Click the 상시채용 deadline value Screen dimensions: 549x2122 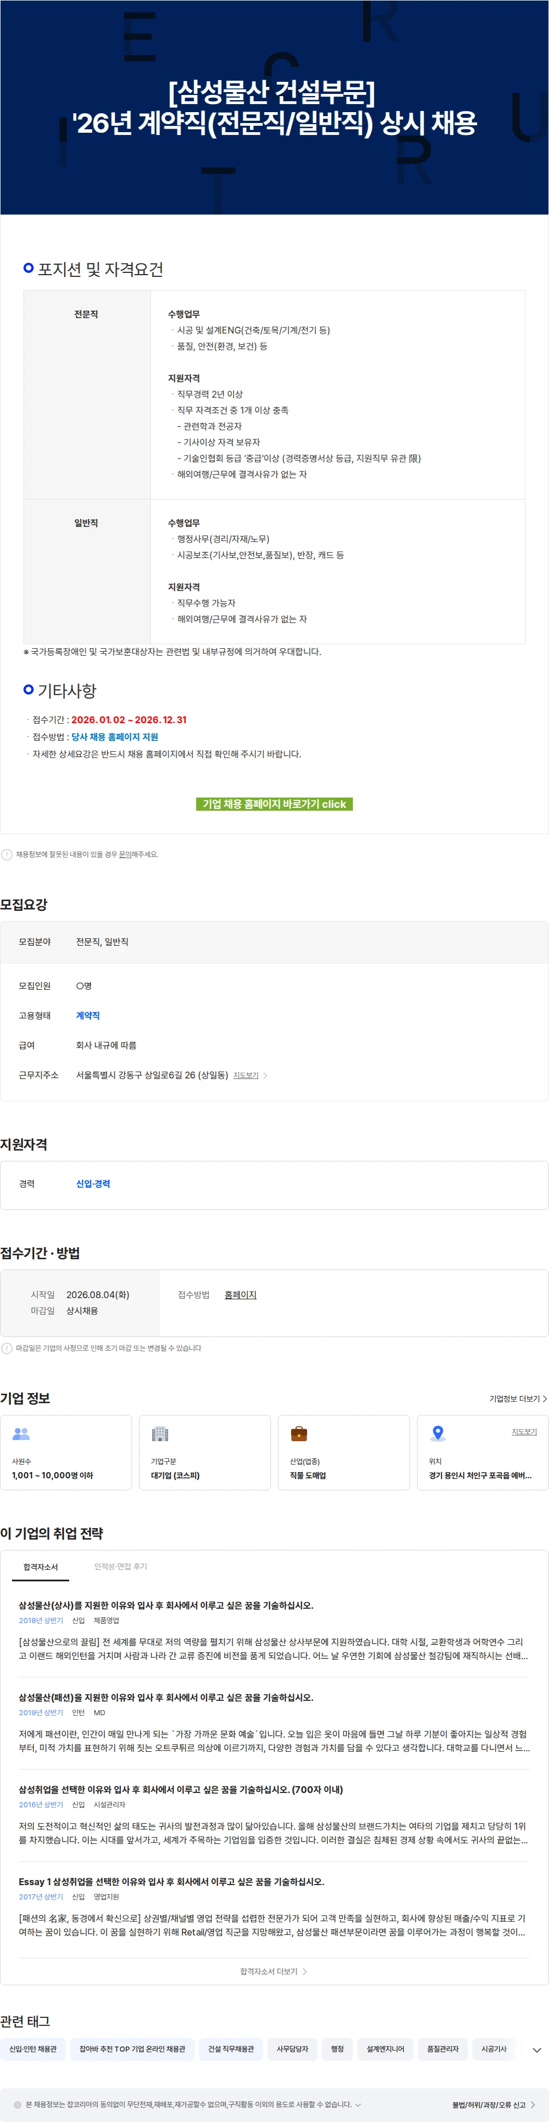click(82, 1311)
